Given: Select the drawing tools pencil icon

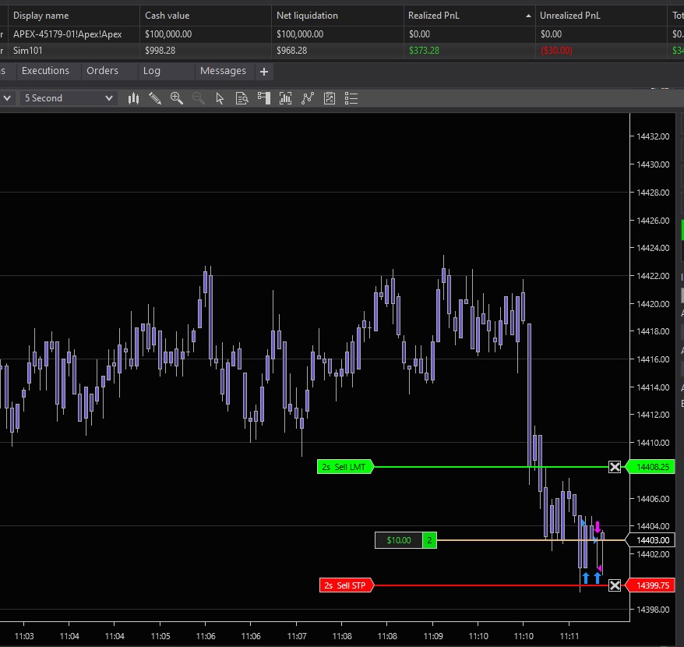Looking at the screenshot, I should 155,98.
